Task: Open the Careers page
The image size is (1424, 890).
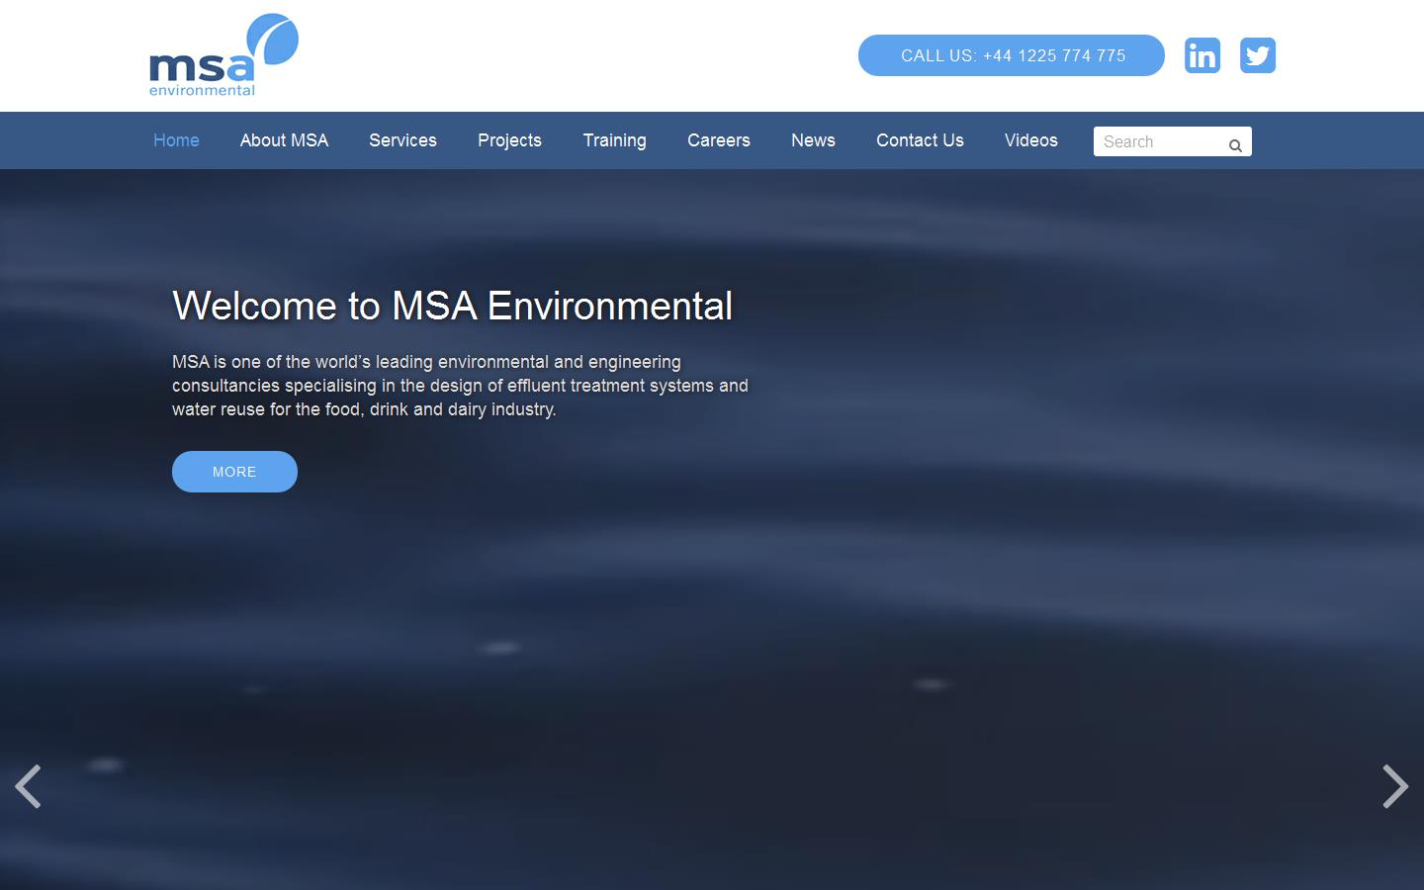Action: point(719,140)
